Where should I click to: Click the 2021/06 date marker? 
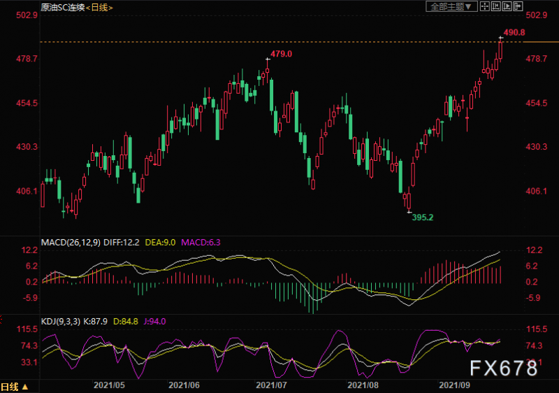point(184,385)
